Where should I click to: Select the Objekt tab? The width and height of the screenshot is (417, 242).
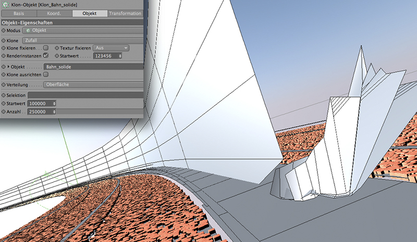(89, 14)
